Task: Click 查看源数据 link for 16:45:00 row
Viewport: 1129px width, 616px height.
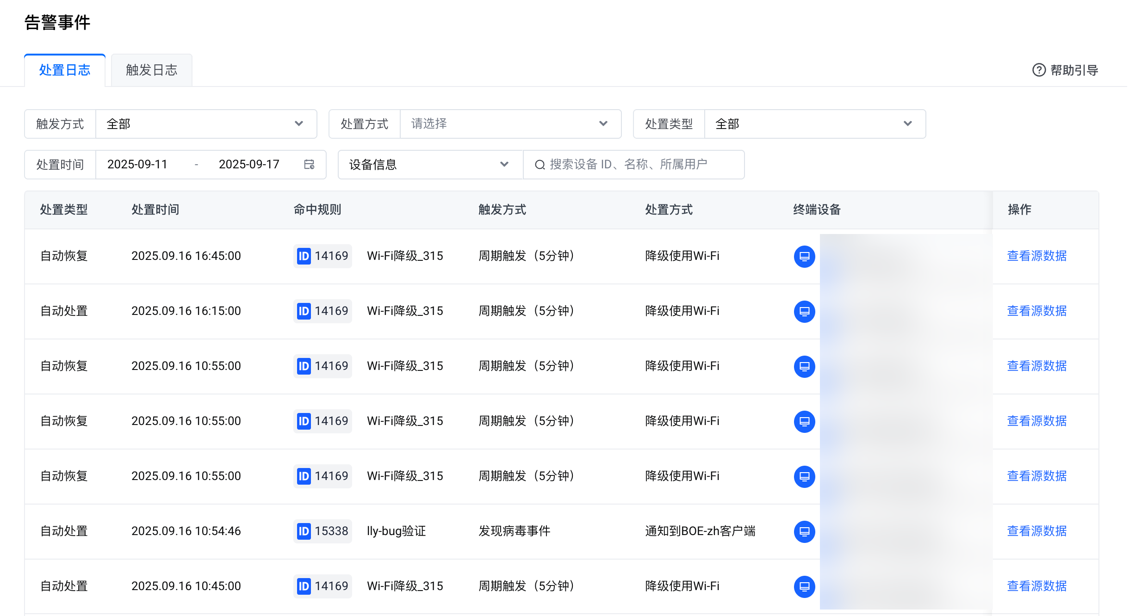Action: click(x=1036, y=256)
